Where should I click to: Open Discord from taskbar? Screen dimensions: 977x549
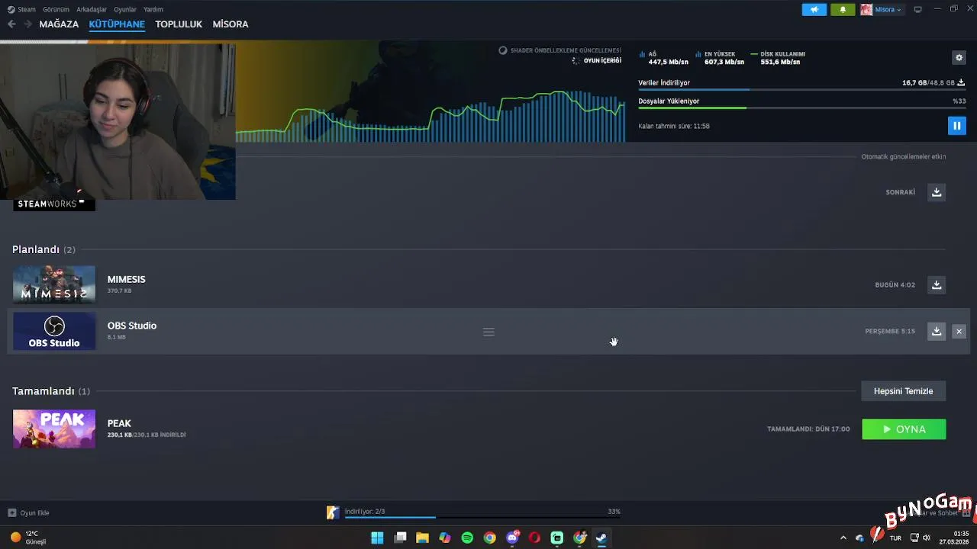pos(512,538)
